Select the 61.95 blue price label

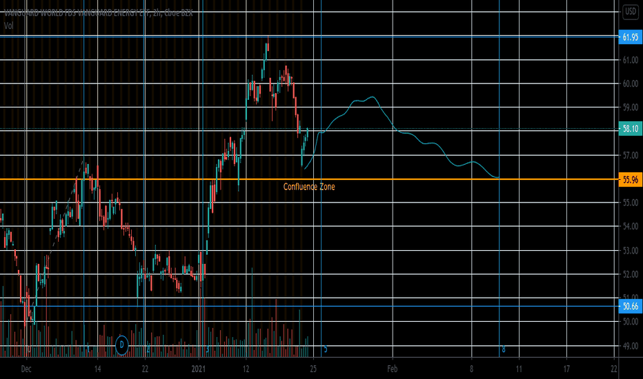[631, 37]
